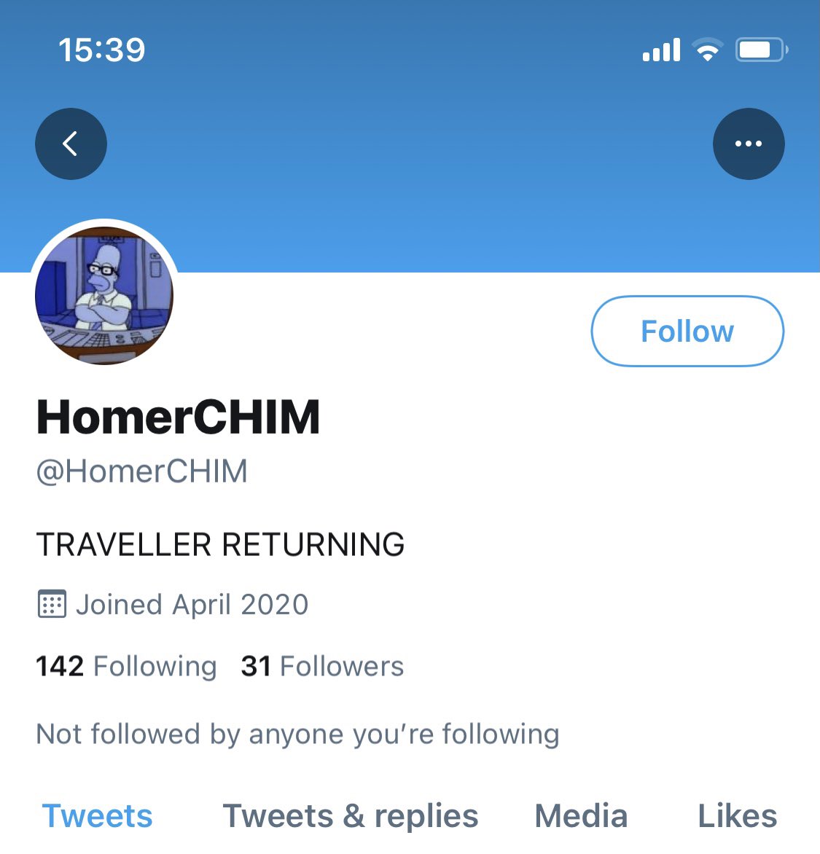The width and height of the screenshot is (820, 854).
Task: Tap the HomerCHIM display name
Action: pos(178,417)
